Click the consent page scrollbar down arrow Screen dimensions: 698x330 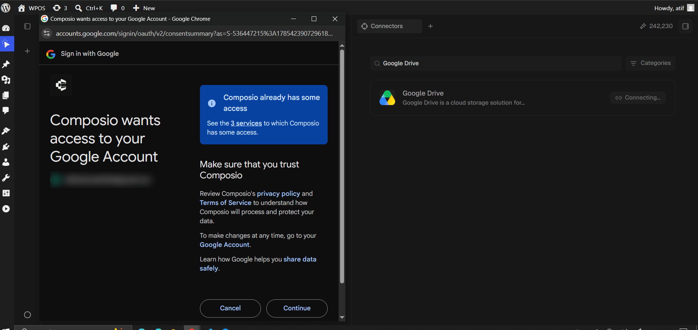342,318
